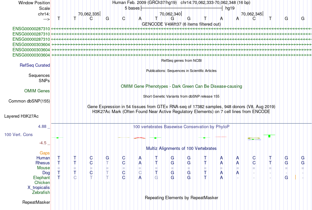This screenshot has height=210, width=312.
Task: Click the Sequences track label
Action: pyautogui.click(x=39, y=76)
